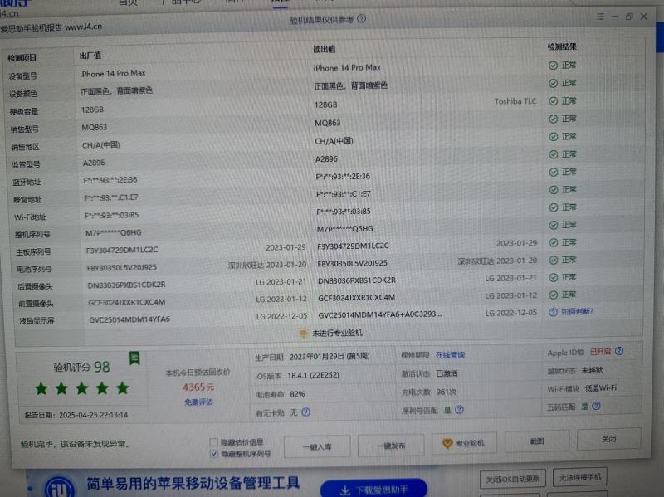Click the check icon in the 后置摄像头 row
Screen dimensions: 664x497
tap(553, 277)
